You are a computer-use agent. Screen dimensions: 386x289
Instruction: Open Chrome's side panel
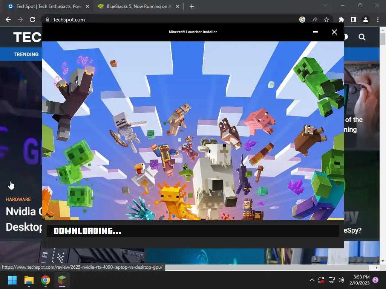pyautogui.click(x=354, y=20)
